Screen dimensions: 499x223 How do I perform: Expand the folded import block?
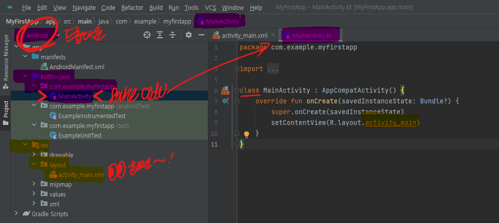coord(236,69)
